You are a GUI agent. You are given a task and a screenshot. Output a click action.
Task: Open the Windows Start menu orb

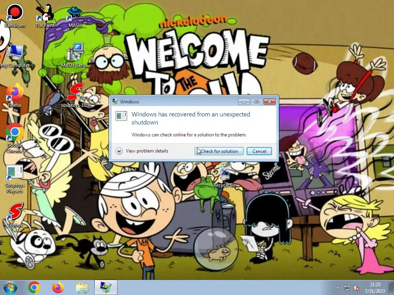[x=10, y=287]
